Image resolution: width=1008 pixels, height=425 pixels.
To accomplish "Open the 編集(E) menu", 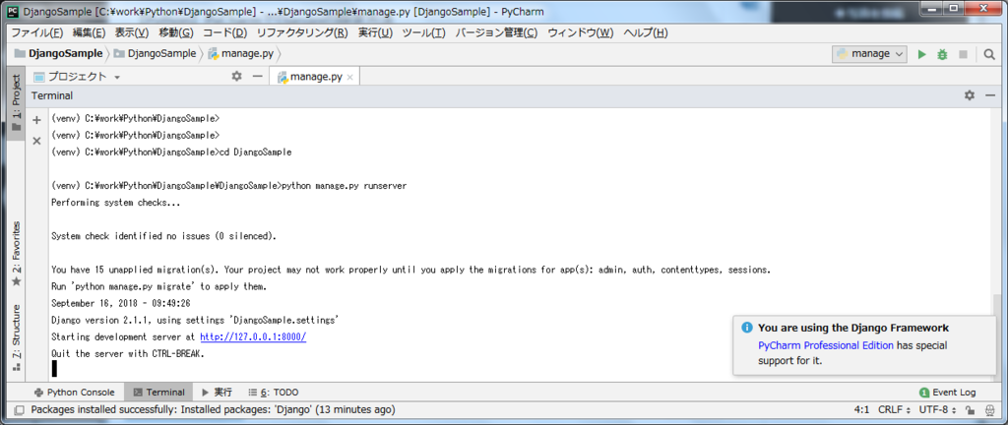I will click(x=89, y=32).
